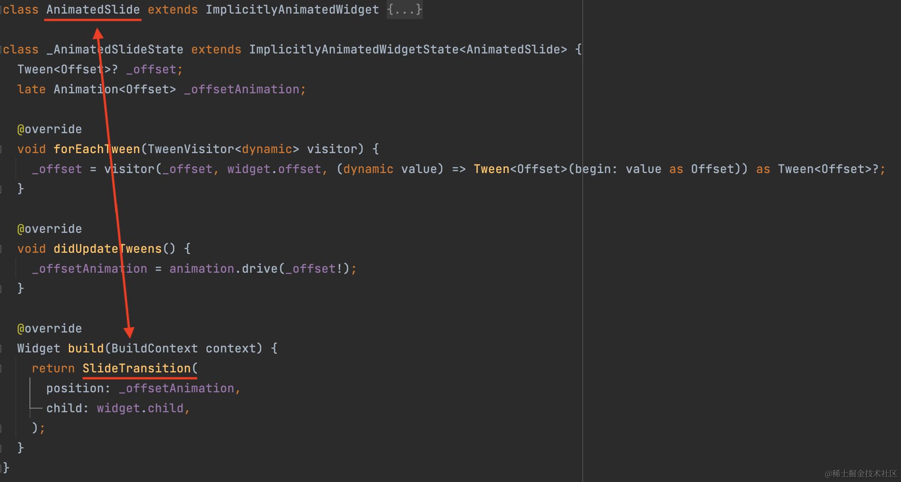This screenshot has height=482, width=901.
Task: Click the SlideTransition constructor call
Action: [136, 368]
